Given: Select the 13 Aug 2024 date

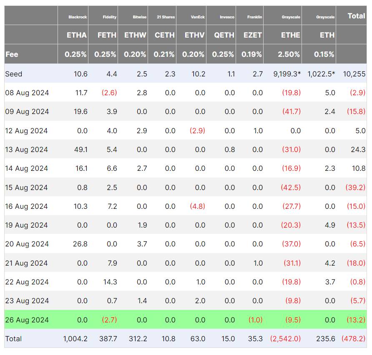Looking at the screenshot, I should click(x=27, y=150).
